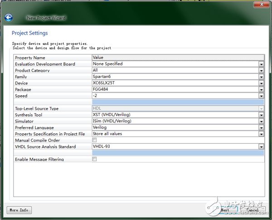Choose a device from the XC6SLX25T dropdown
Image resolution: width=272 pixels, height=220 pixels.
tap(261, 83)
